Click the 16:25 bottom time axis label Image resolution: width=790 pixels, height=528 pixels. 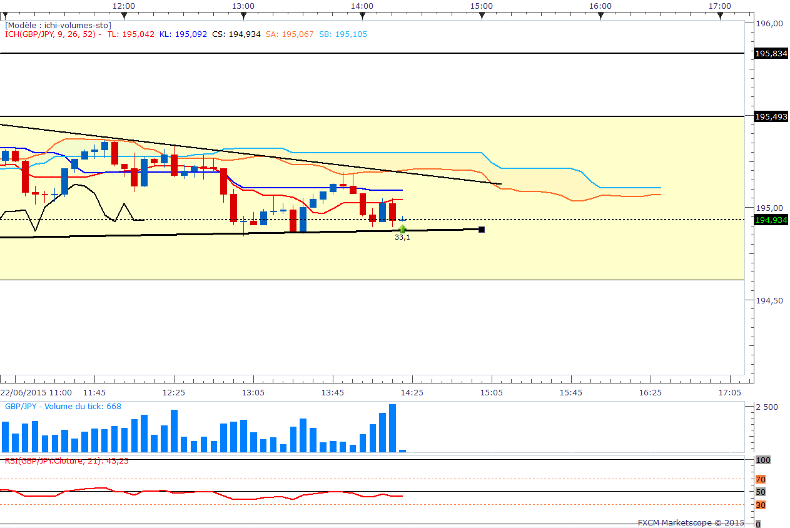(651, 392)
